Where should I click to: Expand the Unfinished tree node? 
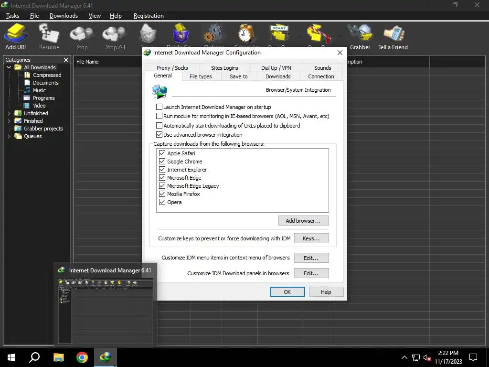click(9, 113)
